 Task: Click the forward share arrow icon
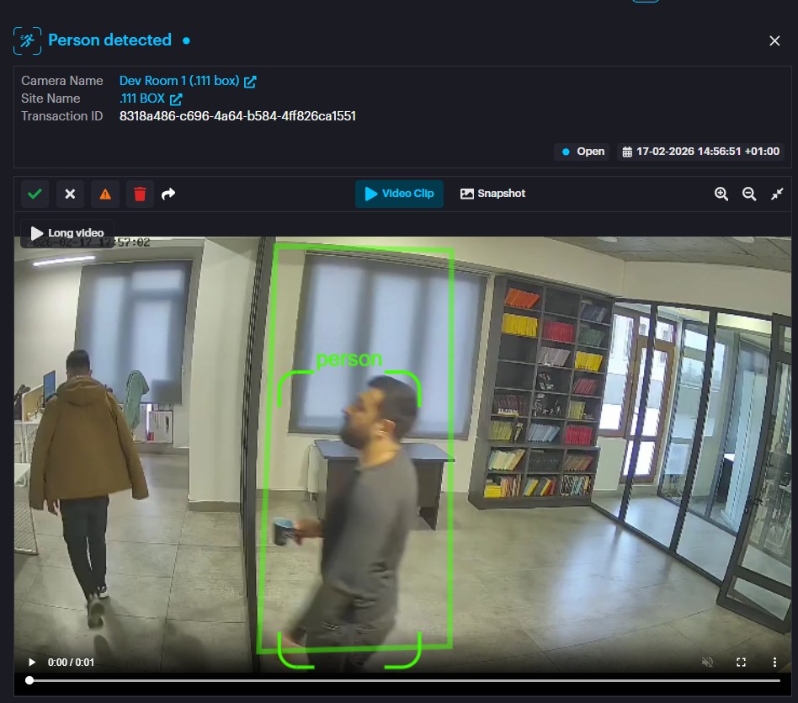168,194
